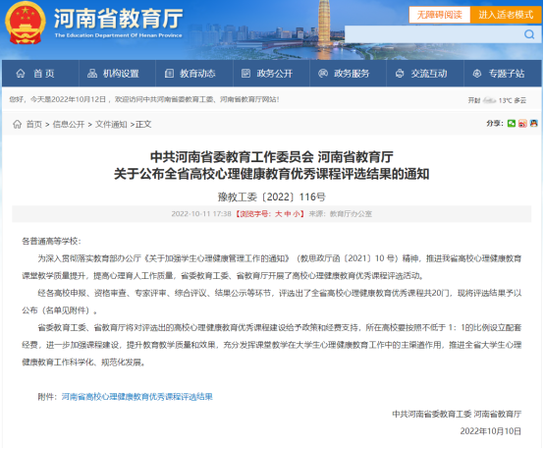The image size is (544, 449).
Task: Click the home icon in breadcrumb
Action: (17, 125)
